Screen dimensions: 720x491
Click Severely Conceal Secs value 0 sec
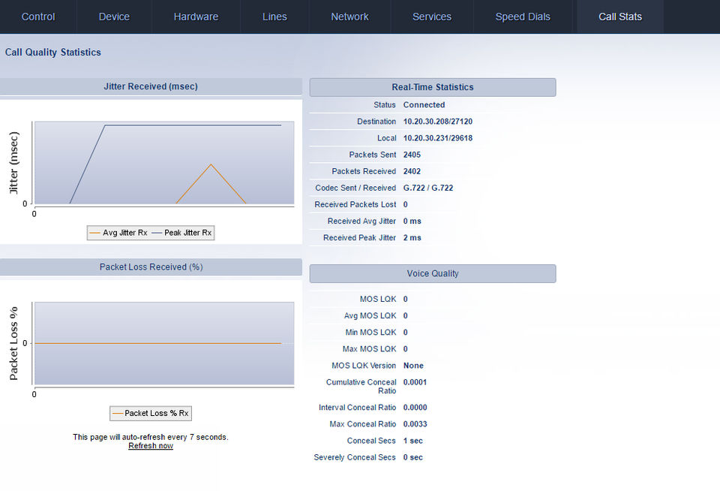412,457
